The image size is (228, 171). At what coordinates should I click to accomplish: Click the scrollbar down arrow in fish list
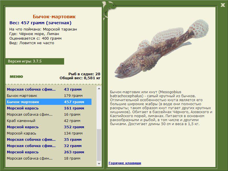[99, 163]
